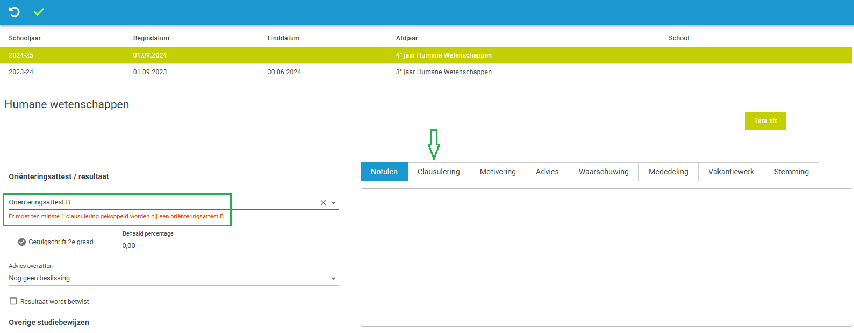Image resolution: width=854 pixels, height=333 pixels.
Task: Open the Stemming tab
Action: point(791,172)
